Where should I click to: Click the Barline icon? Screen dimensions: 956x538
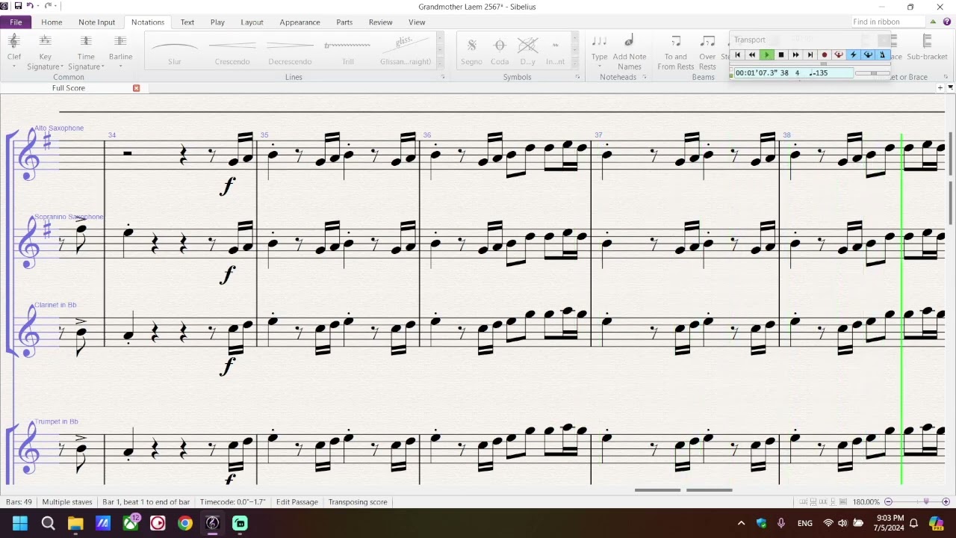coord(120,42)
